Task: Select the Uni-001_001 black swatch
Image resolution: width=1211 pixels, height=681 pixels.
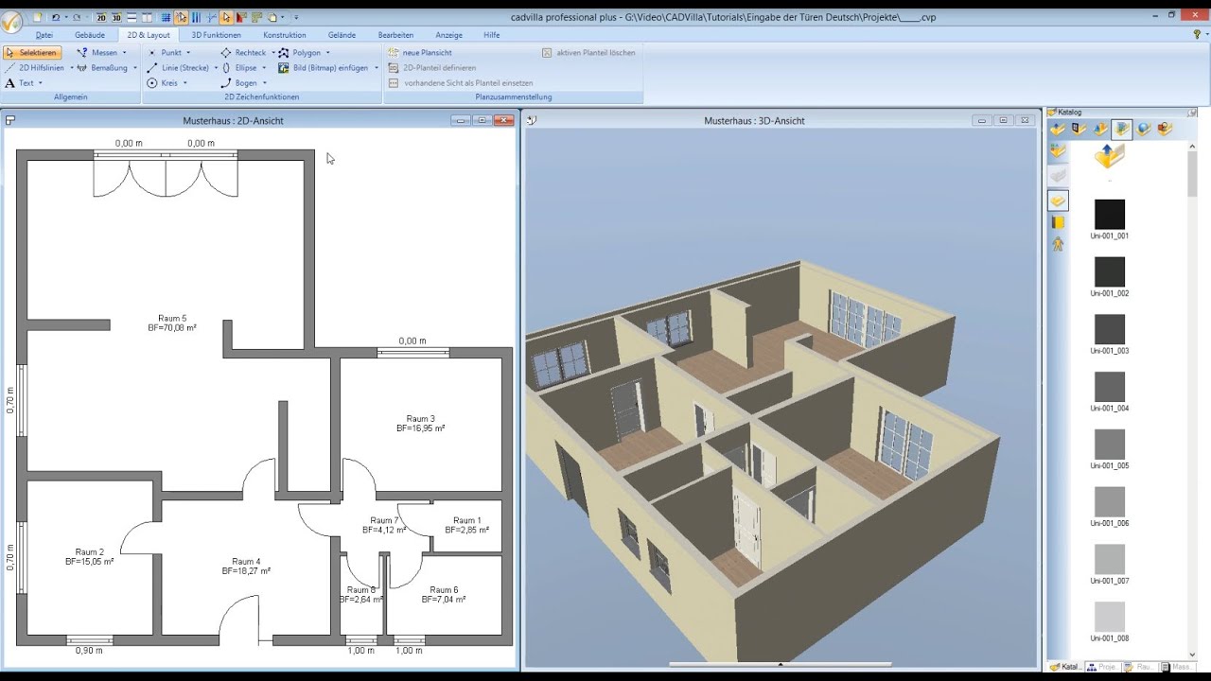Action: click(1110, 215)
